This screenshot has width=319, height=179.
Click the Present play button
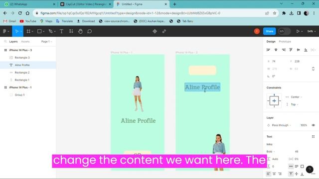(x=298, y=31)
